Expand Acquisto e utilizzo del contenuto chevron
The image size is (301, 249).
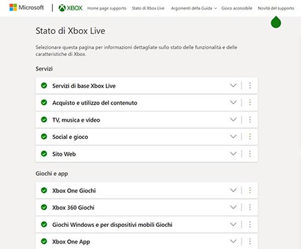[233, 102]
